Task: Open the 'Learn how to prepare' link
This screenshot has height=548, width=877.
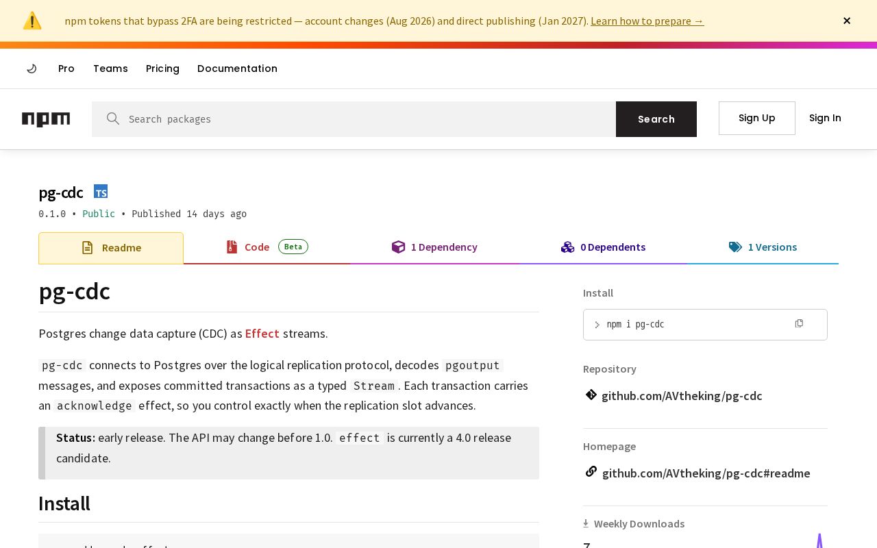Action: point(647,21)
